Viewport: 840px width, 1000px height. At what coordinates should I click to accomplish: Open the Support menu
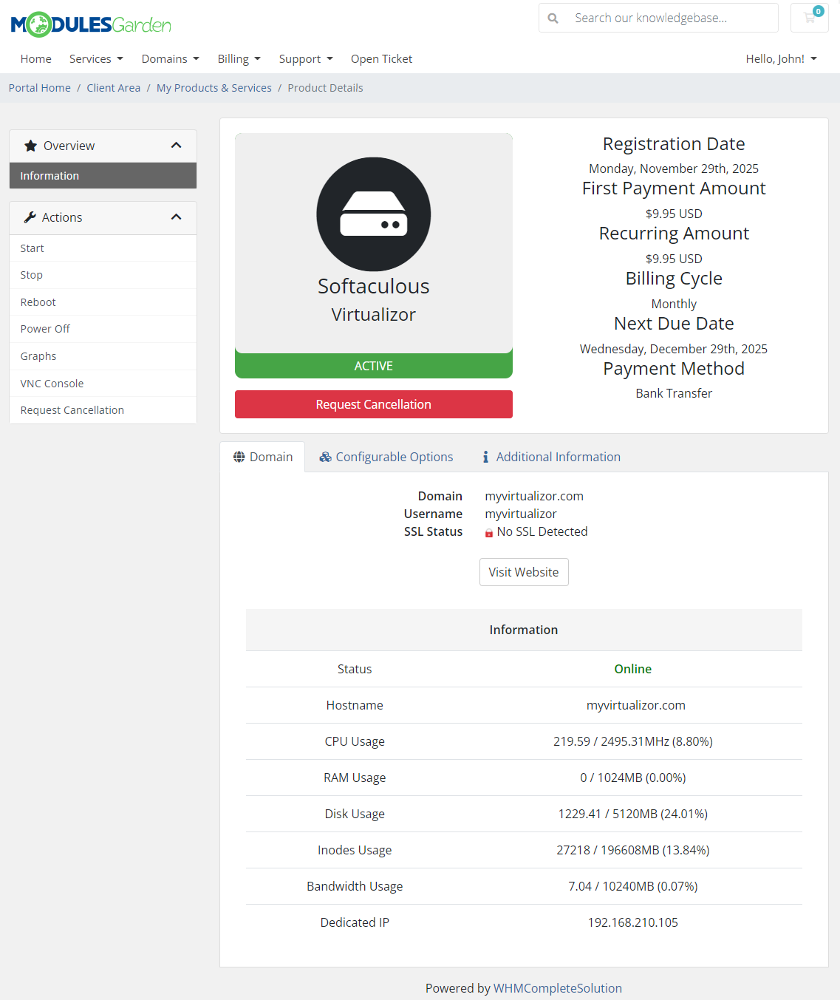pyautogui.click(x=305, y=58)
